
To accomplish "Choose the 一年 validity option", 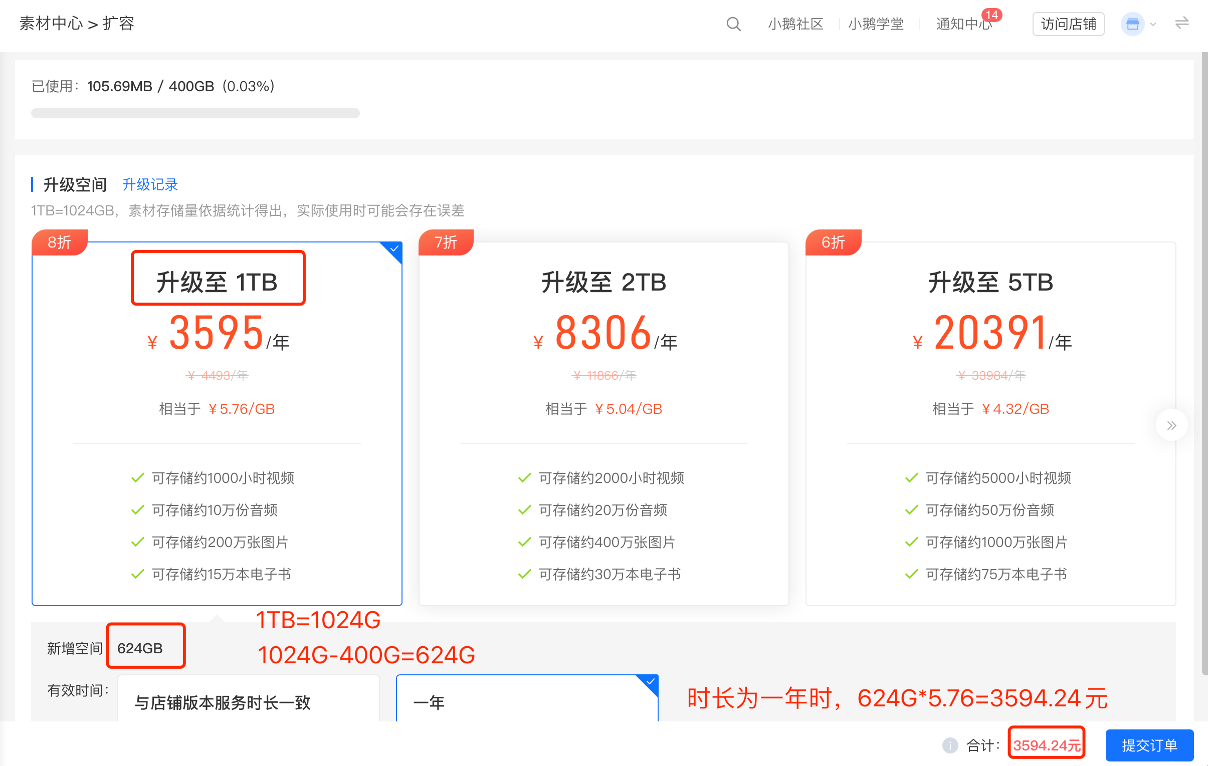I will click(x=527, y=698).
